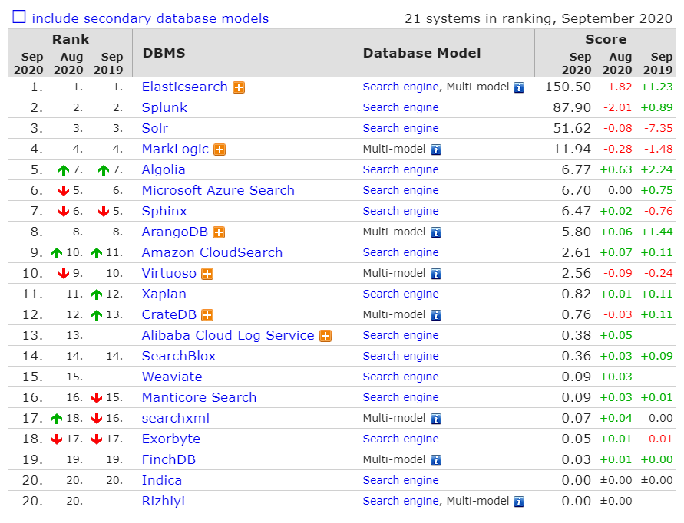Open the CrateDB link
This screenshot has width=684, height=523.
pyautogui.click(x=169, y=314)
